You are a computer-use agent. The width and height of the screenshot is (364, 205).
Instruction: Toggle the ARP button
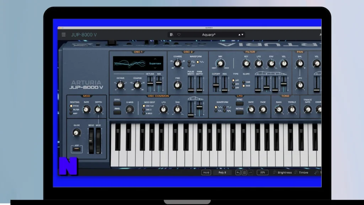click(x=77, y=149)
